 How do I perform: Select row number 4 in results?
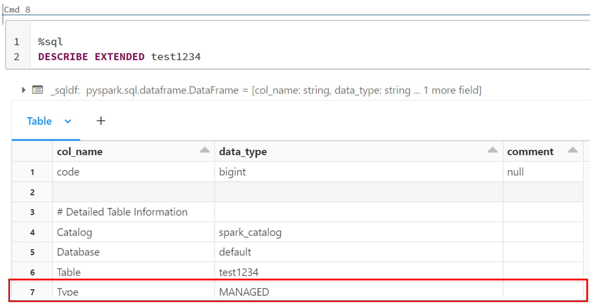tap(32, 232)
